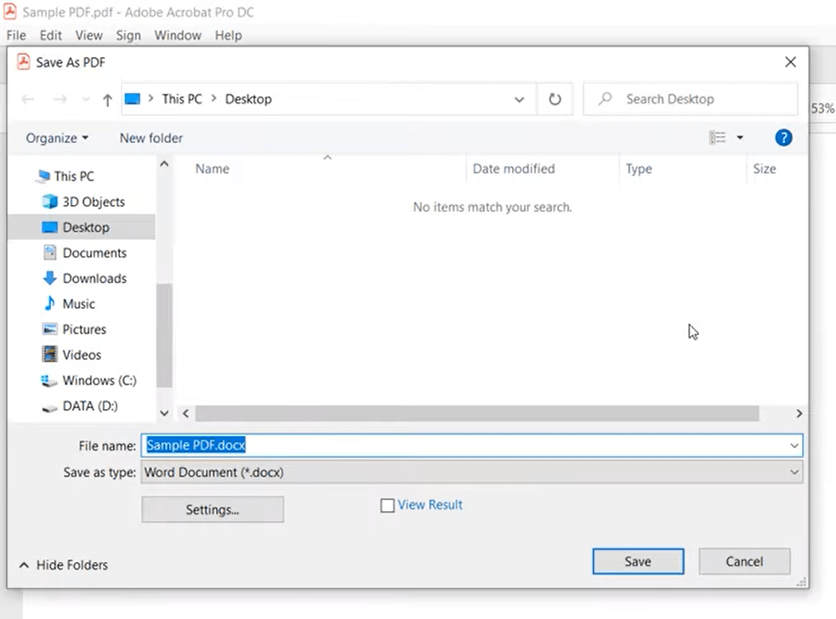Click the up-one-level folder arrow
The height and width of the screenshot is (619, 836).
pyautogui.click(x=105, y=99)
